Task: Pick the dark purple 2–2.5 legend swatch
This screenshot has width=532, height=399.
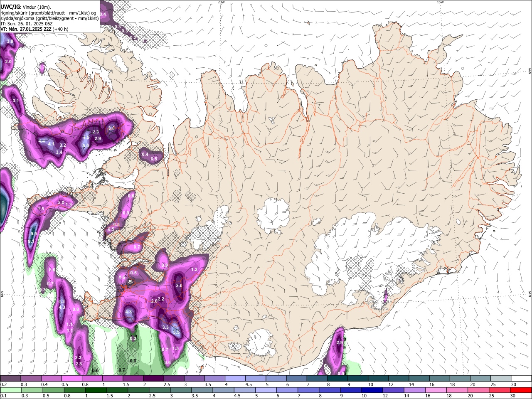Action: [x=153, y=379]
